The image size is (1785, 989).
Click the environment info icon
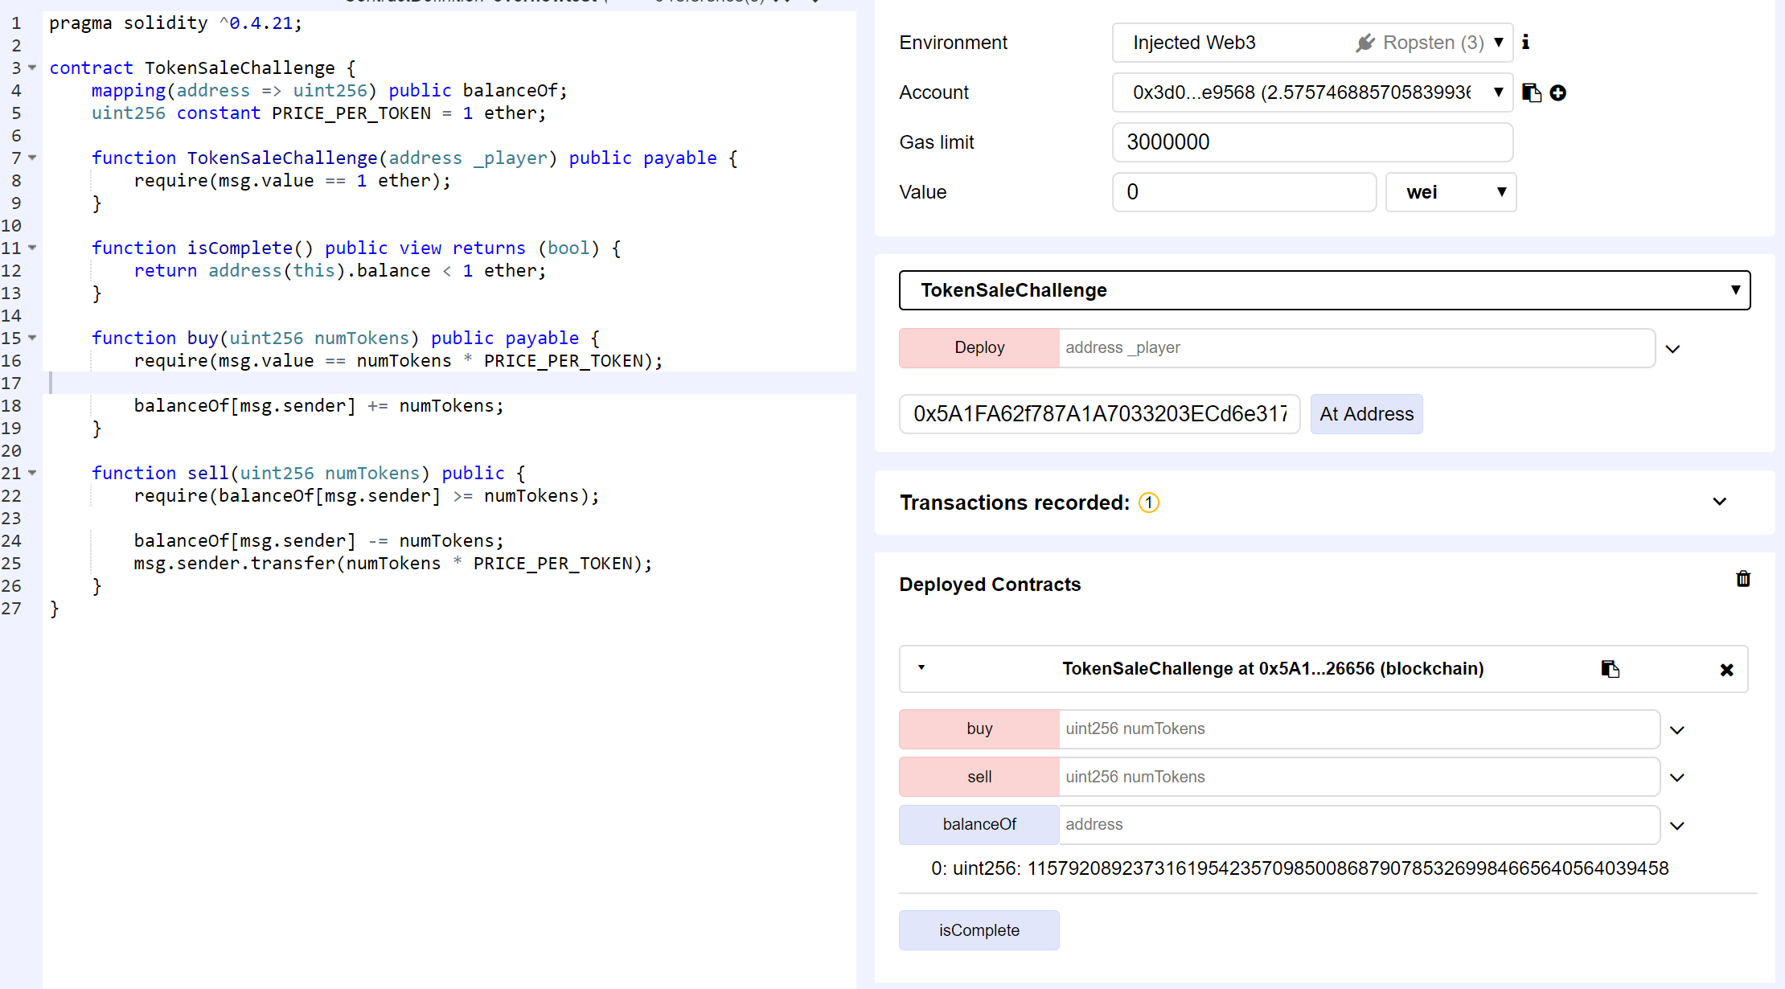[x=1525, y=42]
